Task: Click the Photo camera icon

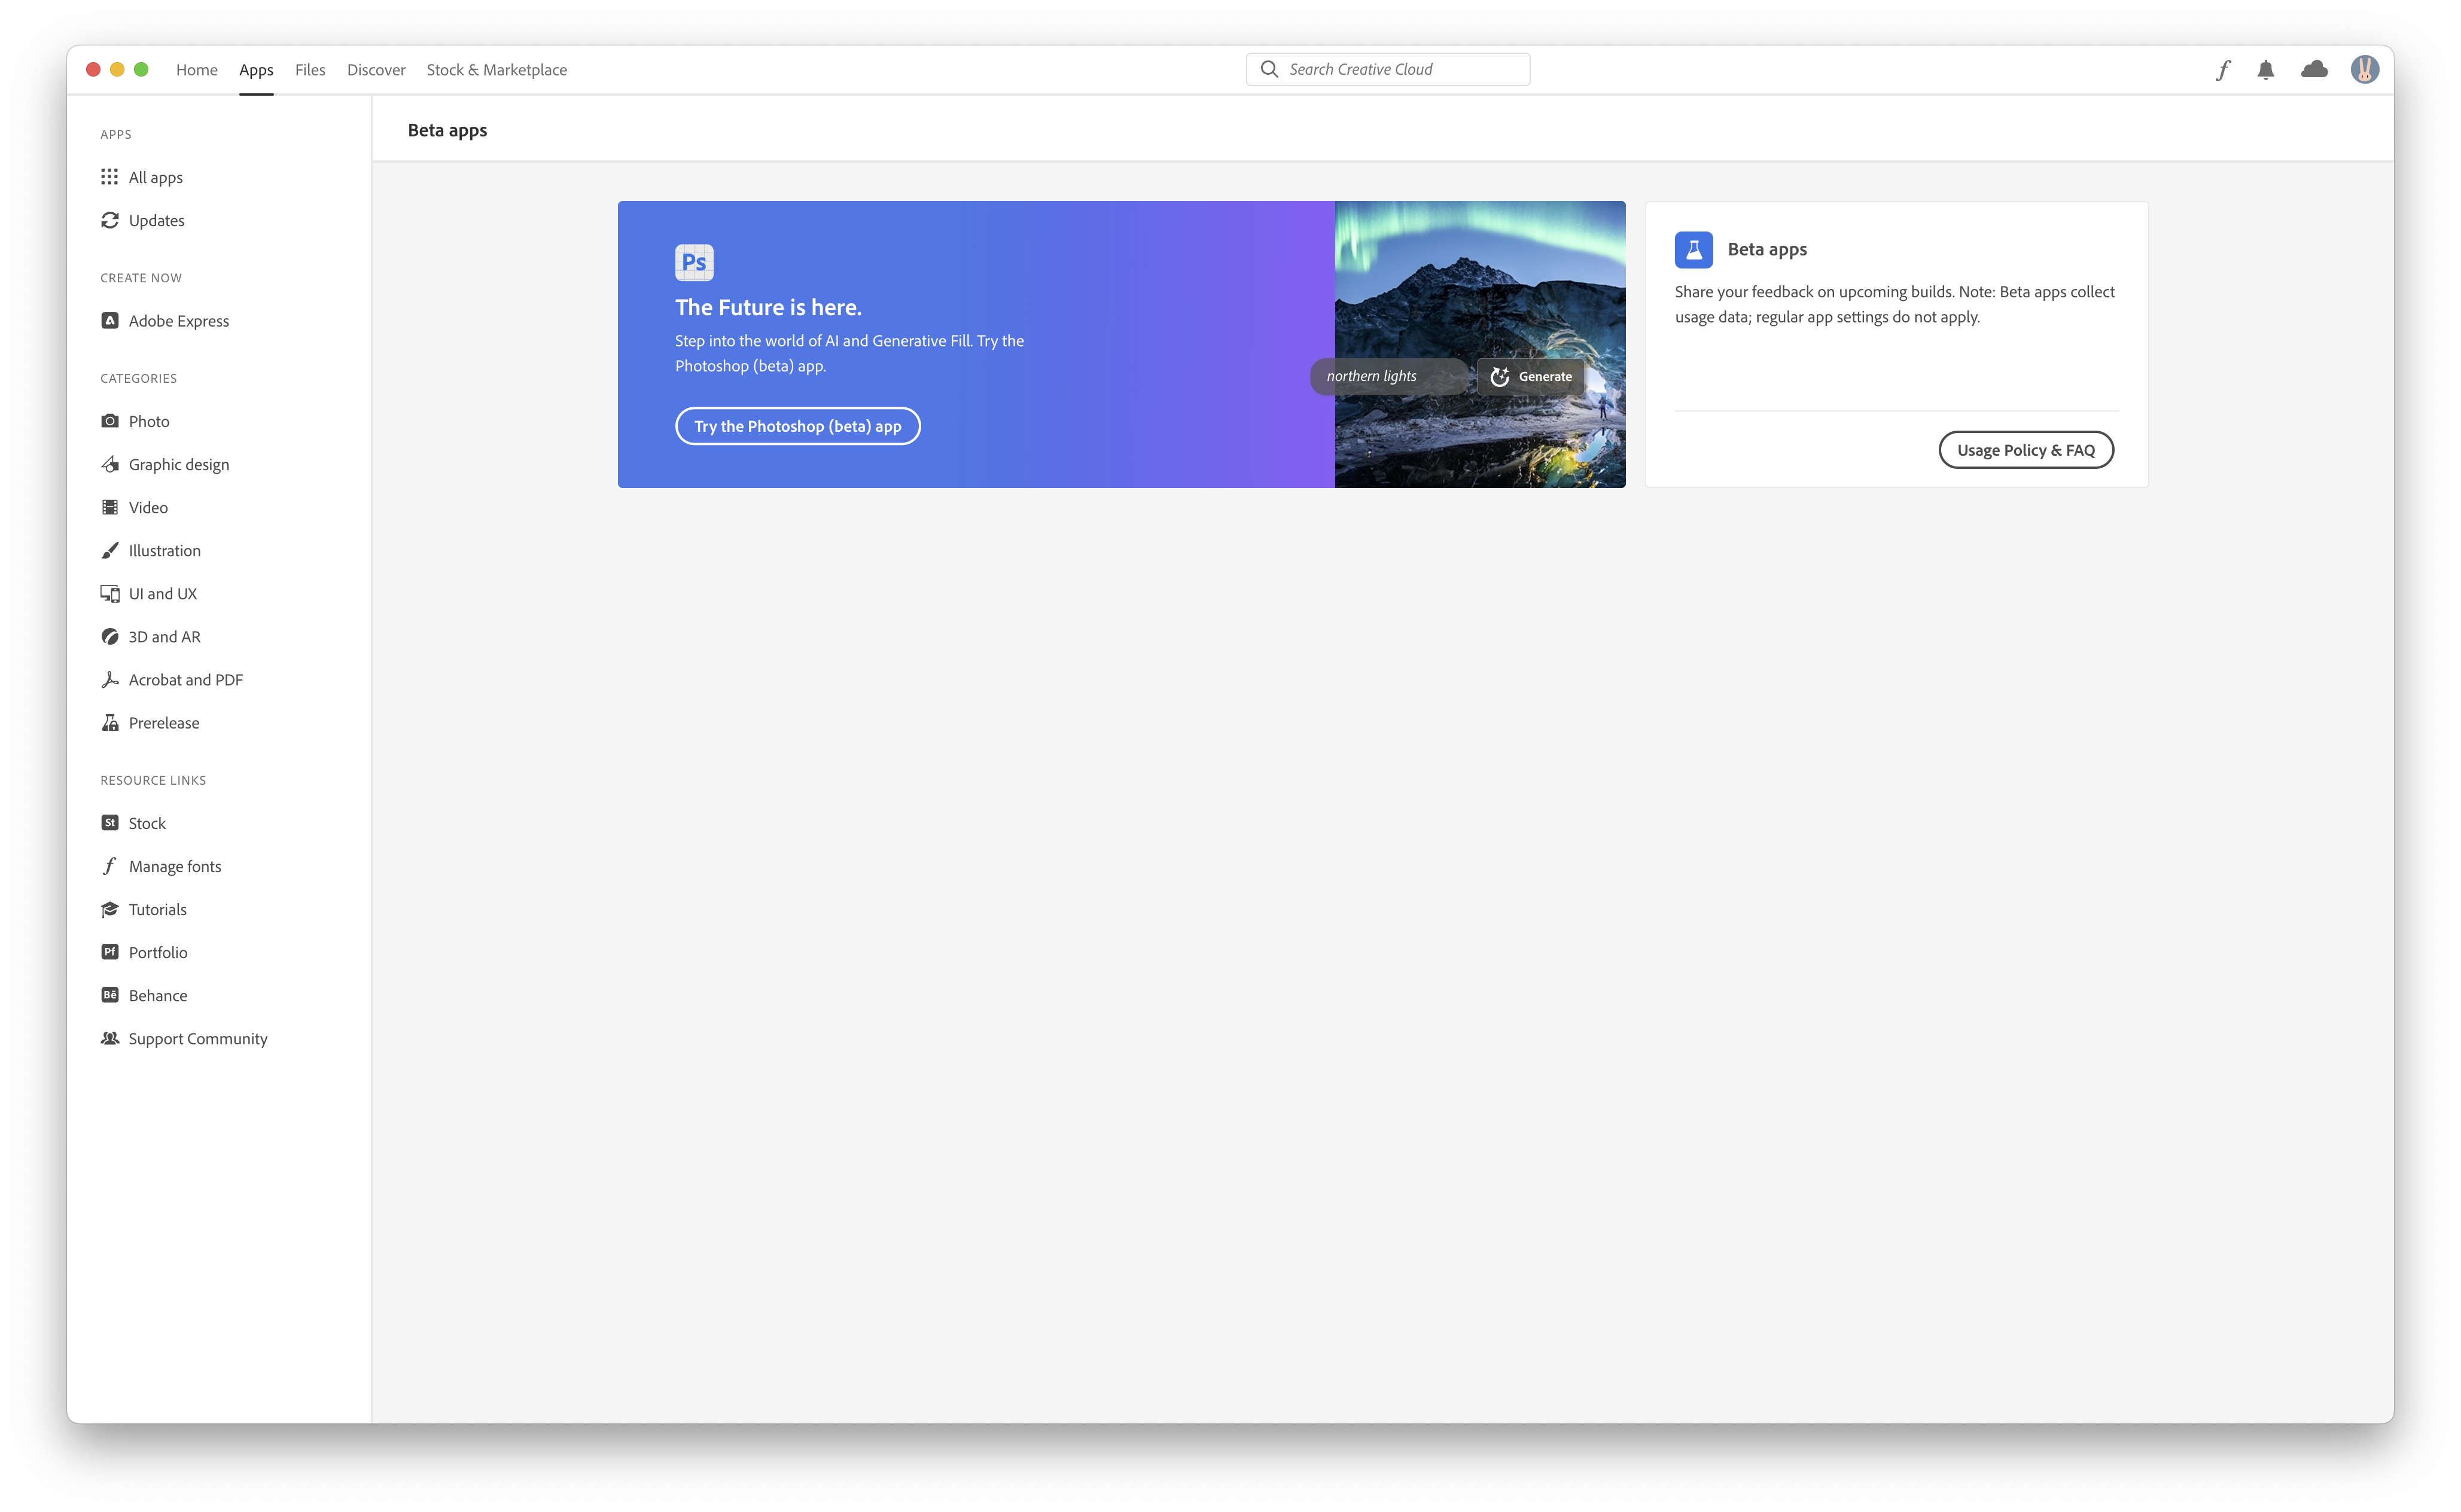Action: click(110, 421)
